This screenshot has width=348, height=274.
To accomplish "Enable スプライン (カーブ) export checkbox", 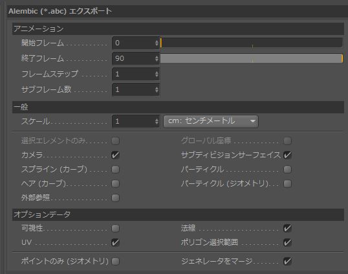I will coord(115,169).
